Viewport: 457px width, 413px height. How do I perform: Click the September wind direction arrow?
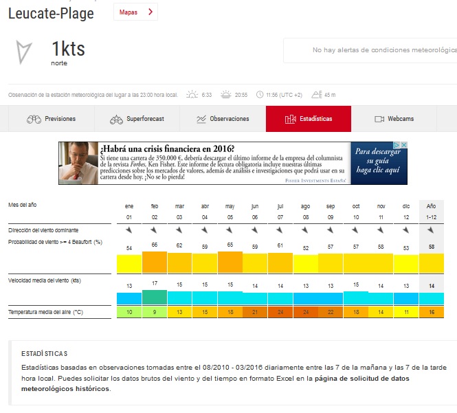[331, 230]
